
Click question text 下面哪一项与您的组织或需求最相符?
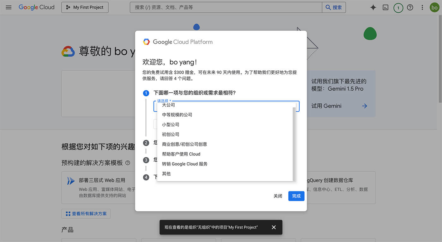[x=194, y=93]
